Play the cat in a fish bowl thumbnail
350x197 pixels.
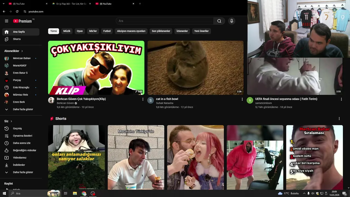pos(196,68)
